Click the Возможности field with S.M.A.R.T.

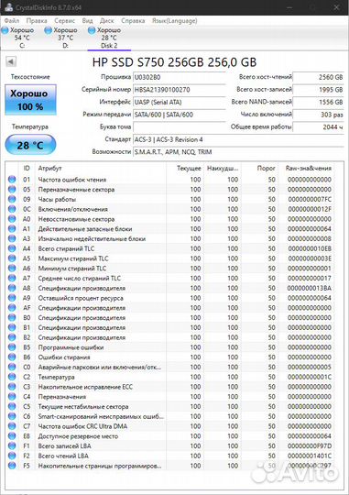click(238, 152)
